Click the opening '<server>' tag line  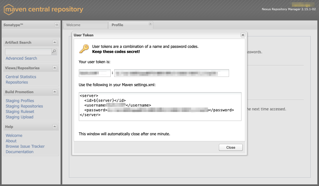[89, 96]
